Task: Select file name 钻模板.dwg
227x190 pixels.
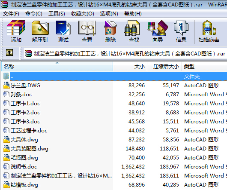Action: (24, 185)
